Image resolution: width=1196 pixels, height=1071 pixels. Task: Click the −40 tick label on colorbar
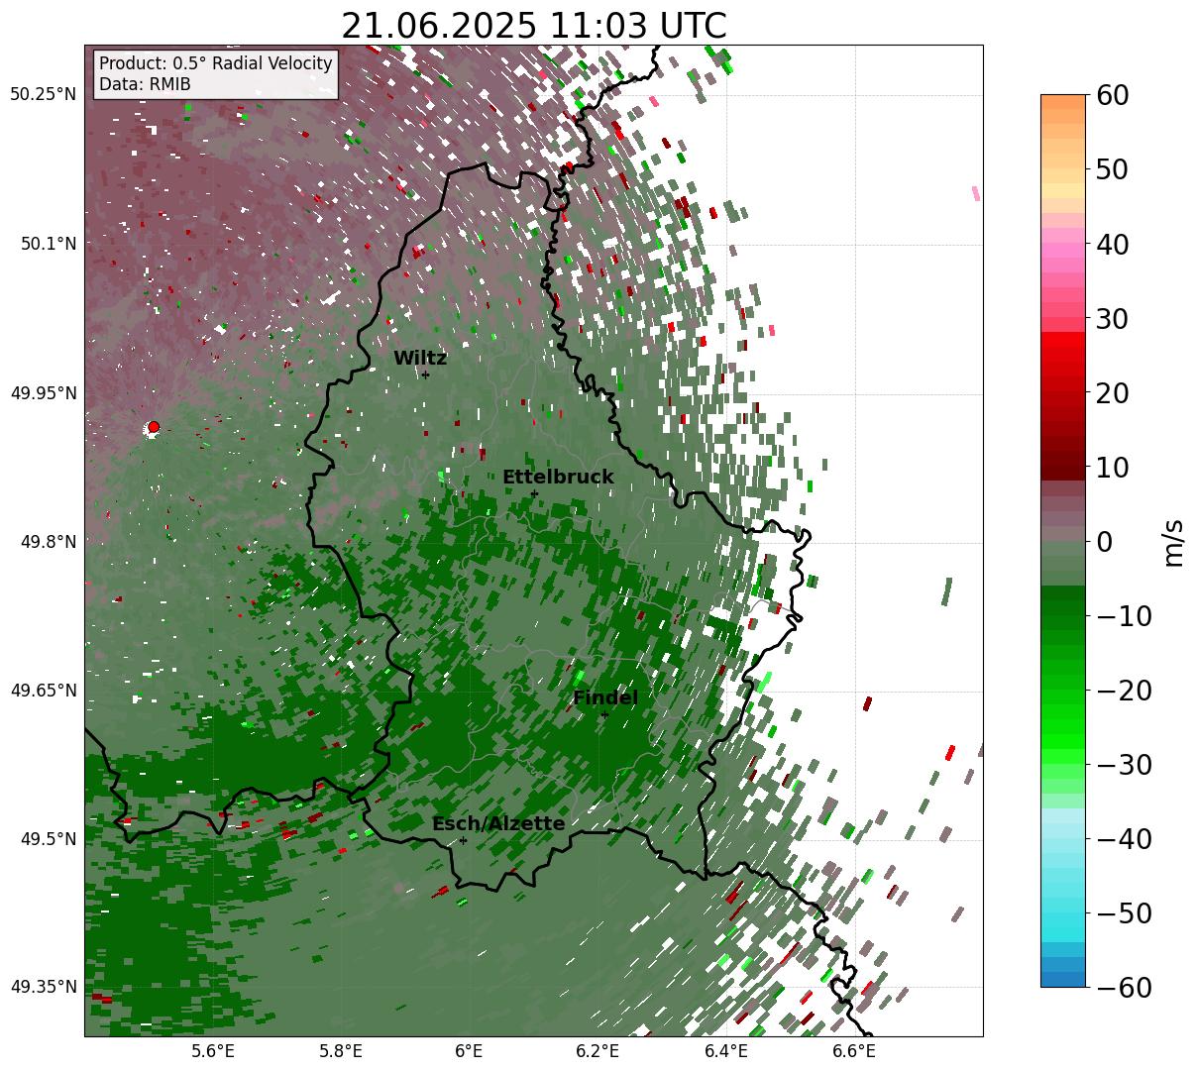pyautogui.click(x=1124, y=839)
